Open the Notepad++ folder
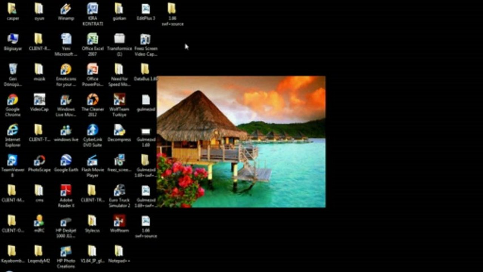This screenshot has height=272, width=483. 119,251
